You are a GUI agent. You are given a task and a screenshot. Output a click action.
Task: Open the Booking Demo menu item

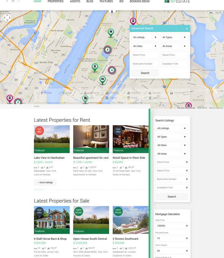click(140, 1)
